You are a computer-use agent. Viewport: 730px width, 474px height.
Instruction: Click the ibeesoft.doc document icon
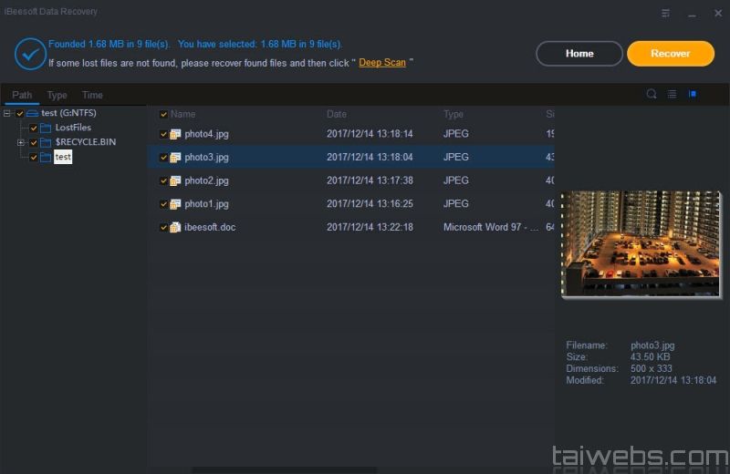pyautogui.click(x=175, y=227)
